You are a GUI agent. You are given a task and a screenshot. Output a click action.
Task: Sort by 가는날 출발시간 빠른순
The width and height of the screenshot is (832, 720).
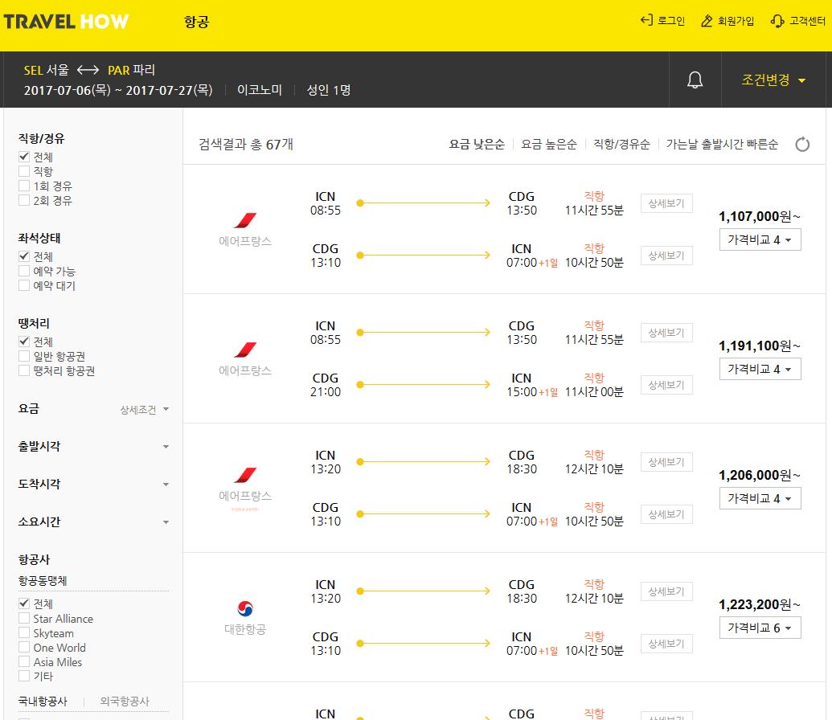[x=722, y=145]
